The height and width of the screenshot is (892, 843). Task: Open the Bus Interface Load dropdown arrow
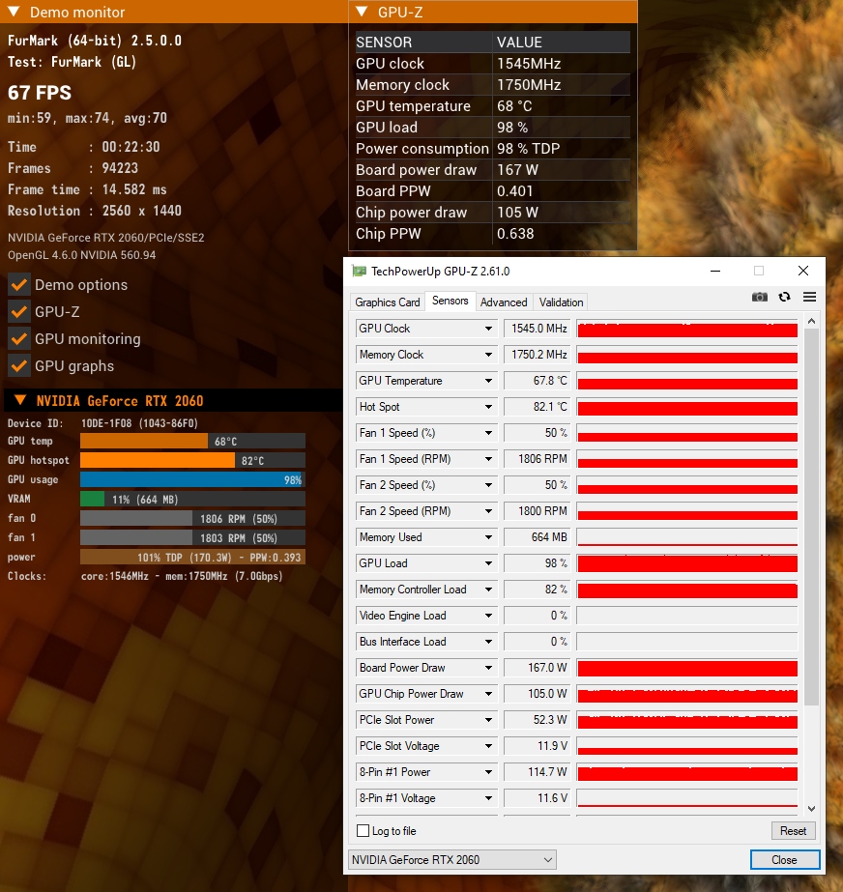[x=488, y=642]
